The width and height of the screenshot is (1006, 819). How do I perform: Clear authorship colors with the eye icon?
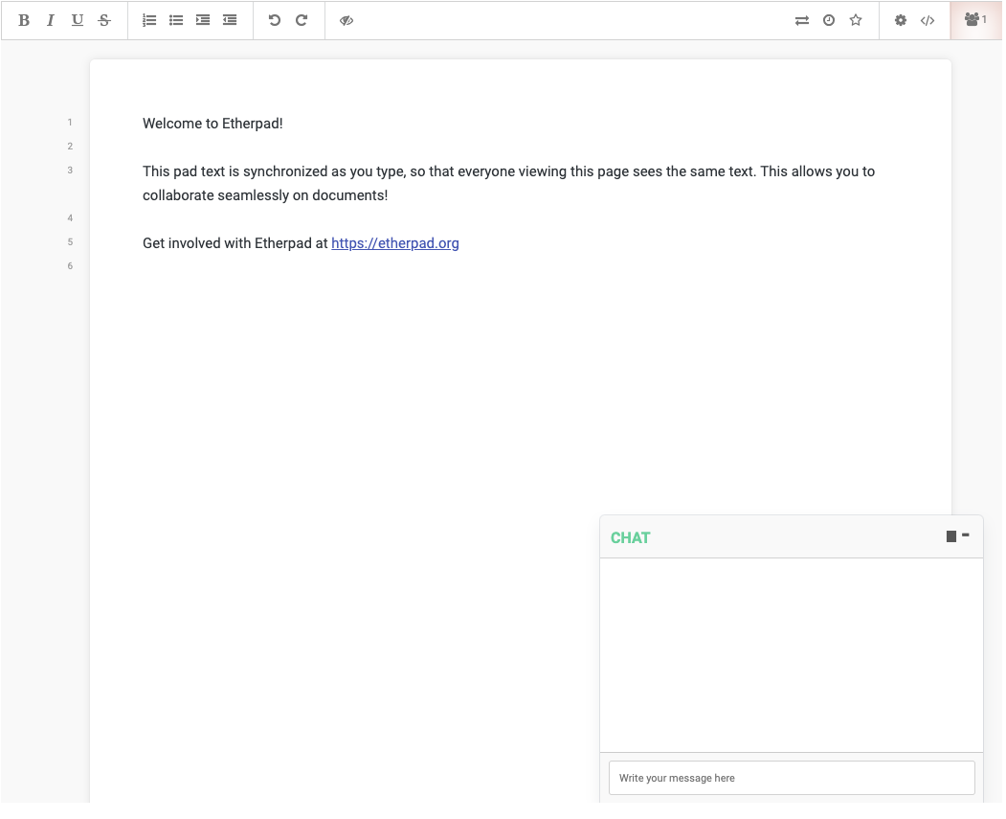tap(347, 20)
